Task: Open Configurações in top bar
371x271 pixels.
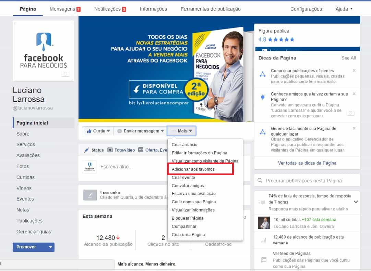Action: pos(306,9)
